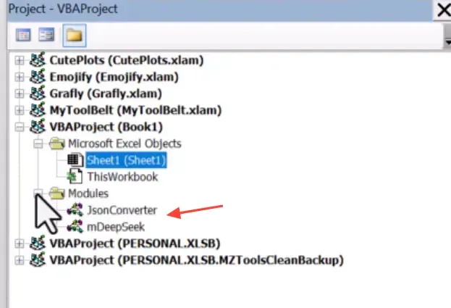
Task: Click the JsonConverter module icon
Action: coord(75,210)
